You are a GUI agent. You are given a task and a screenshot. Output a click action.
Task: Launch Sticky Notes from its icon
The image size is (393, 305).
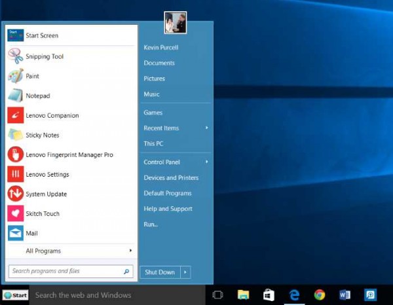pos(16,135)
